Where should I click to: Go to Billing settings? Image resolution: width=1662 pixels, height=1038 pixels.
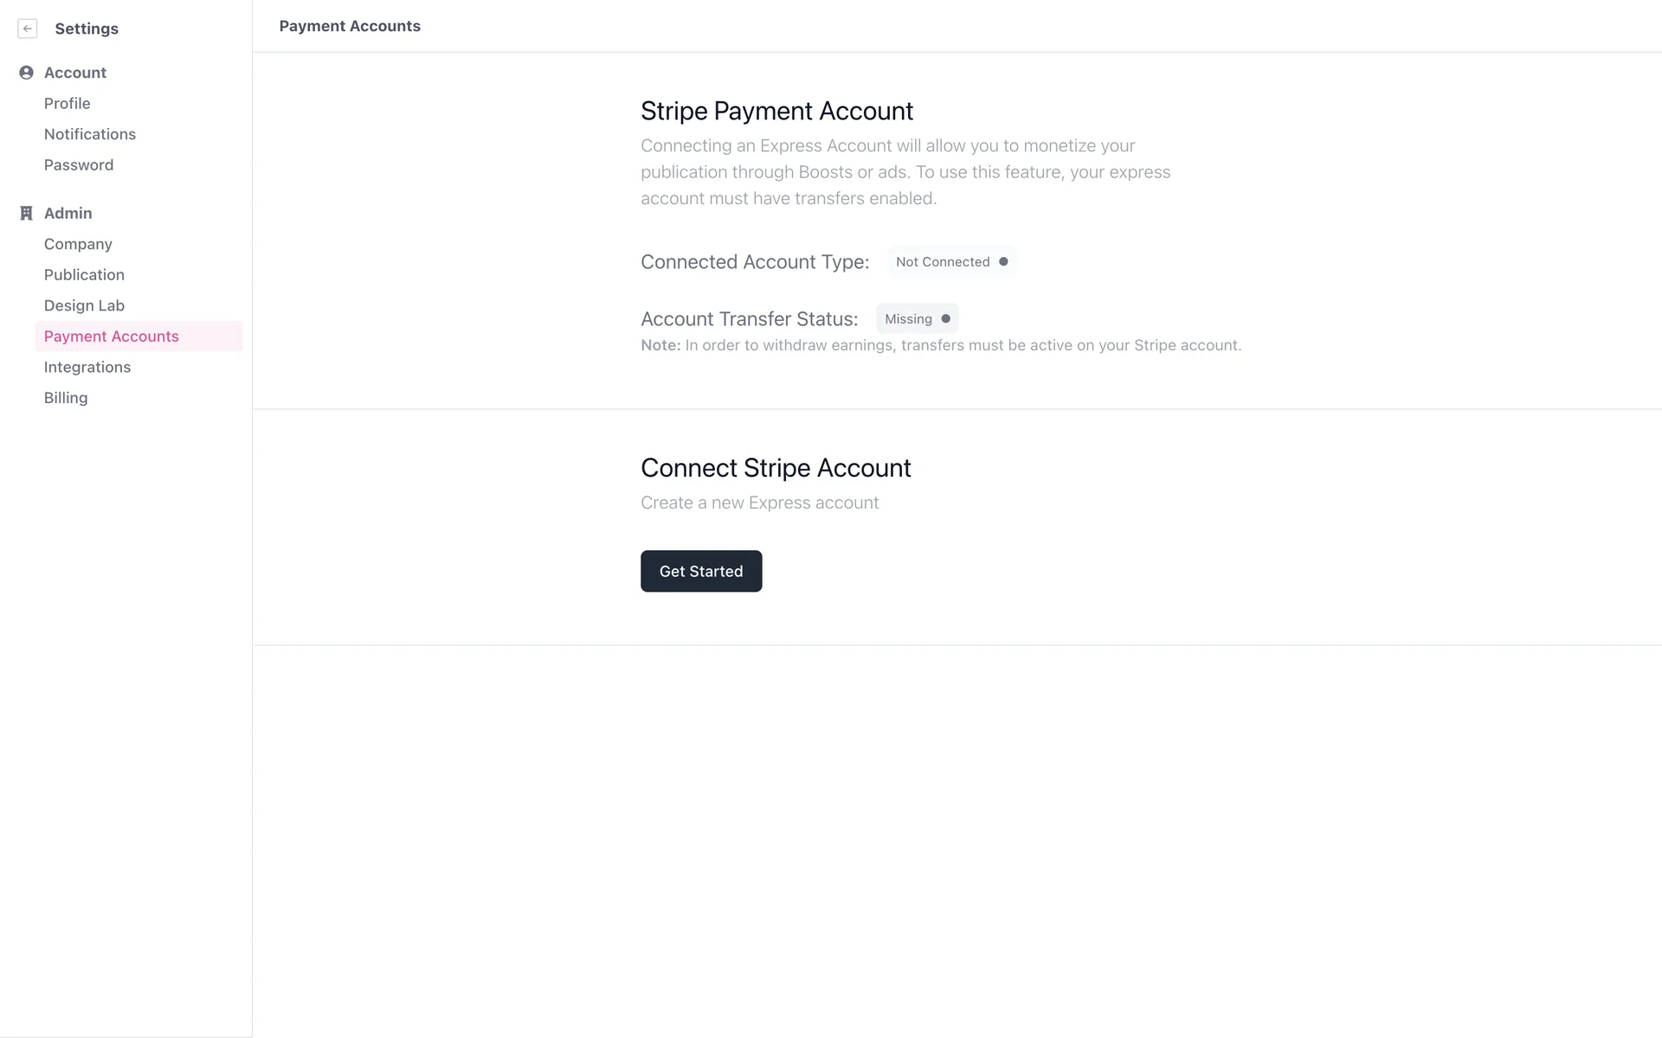66,398
